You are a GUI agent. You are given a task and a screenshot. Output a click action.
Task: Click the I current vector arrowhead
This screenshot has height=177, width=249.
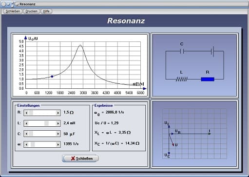(210, 134)
